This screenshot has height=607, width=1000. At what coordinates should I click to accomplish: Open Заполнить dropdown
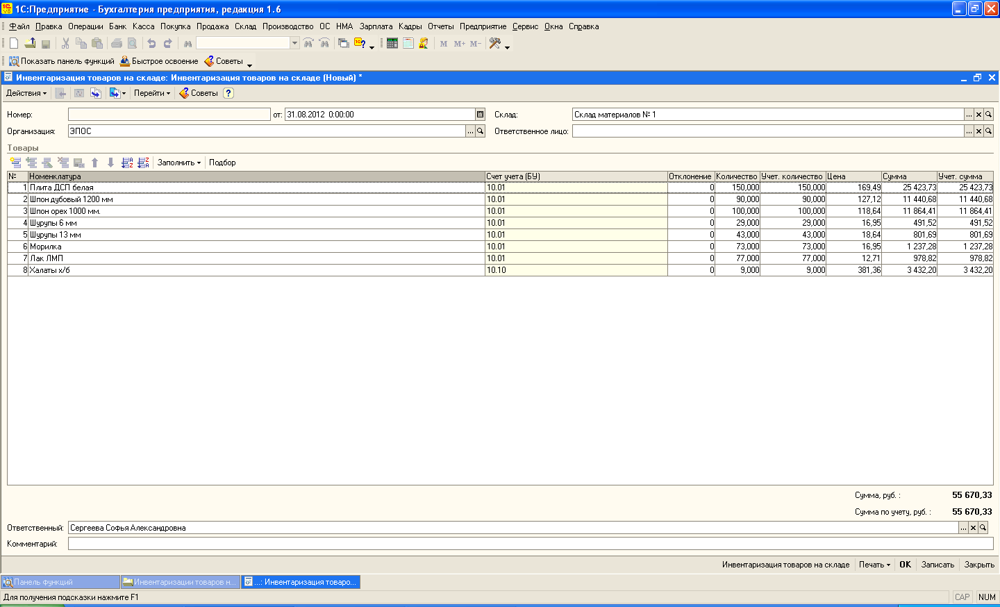pyautogui.click(x=179, y=163)
